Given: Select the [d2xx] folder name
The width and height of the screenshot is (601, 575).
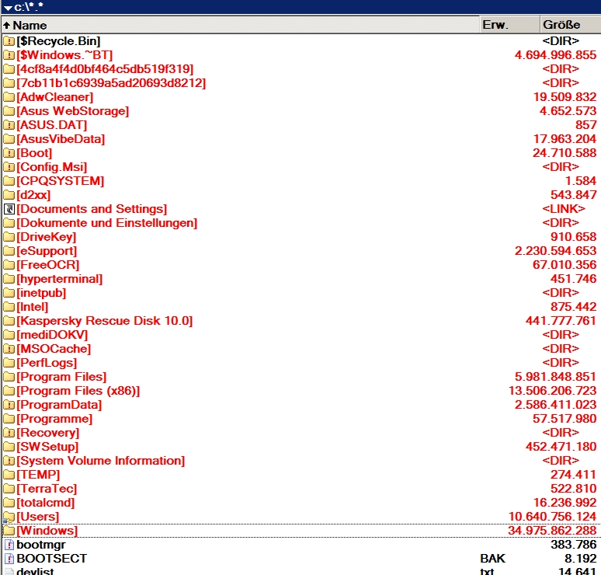Looking at the screenshot, I should click(x=33, y=195).
